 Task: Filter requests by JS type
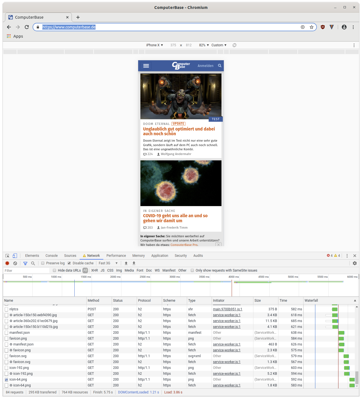(x=102, y=270)
